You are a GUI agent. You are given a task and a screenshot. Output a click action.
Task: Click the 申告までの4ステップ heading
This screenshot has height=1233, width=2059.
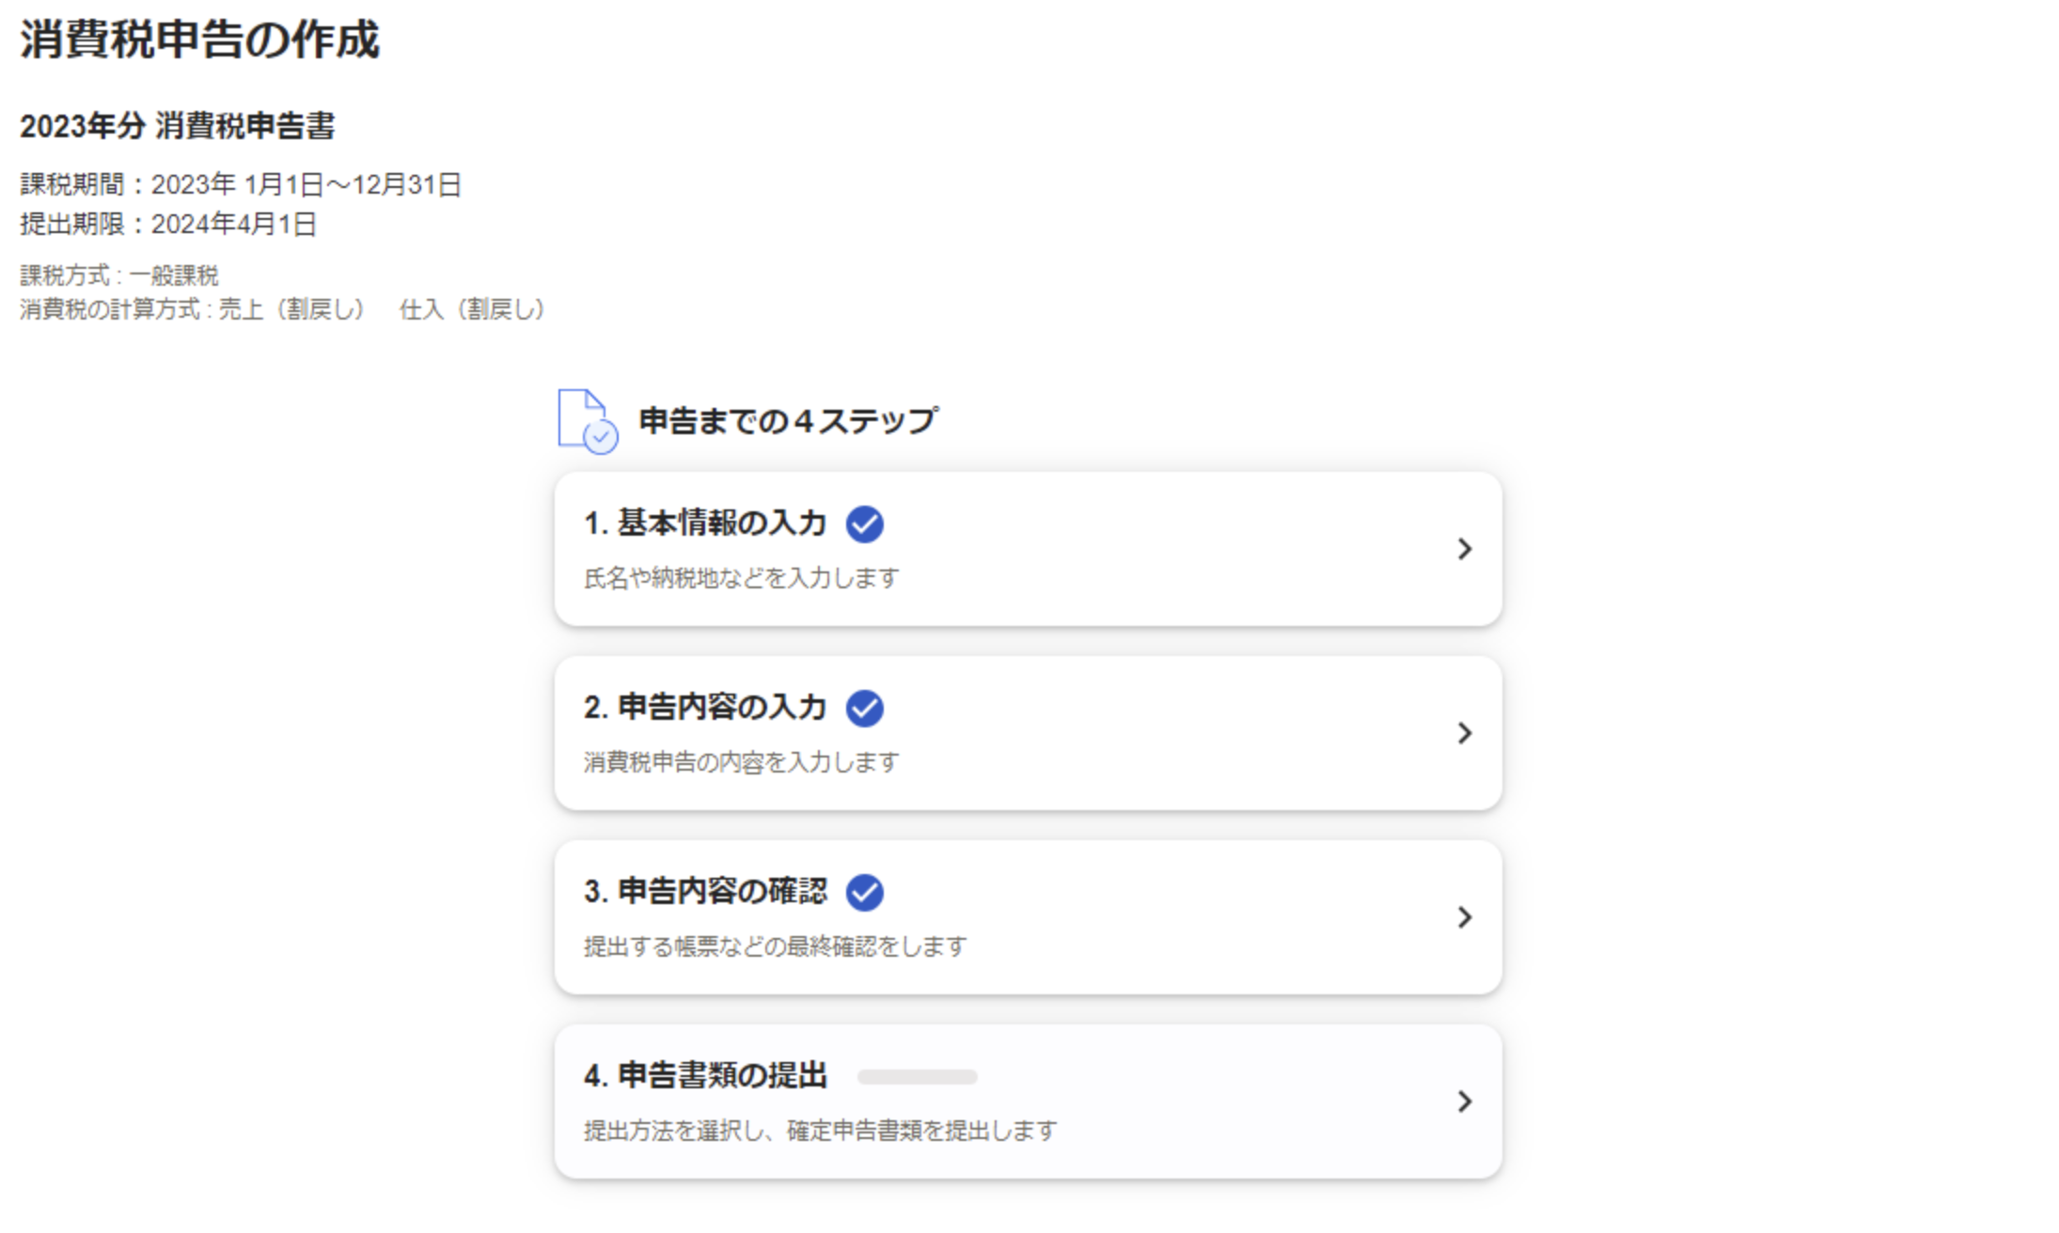click(788, 421)
